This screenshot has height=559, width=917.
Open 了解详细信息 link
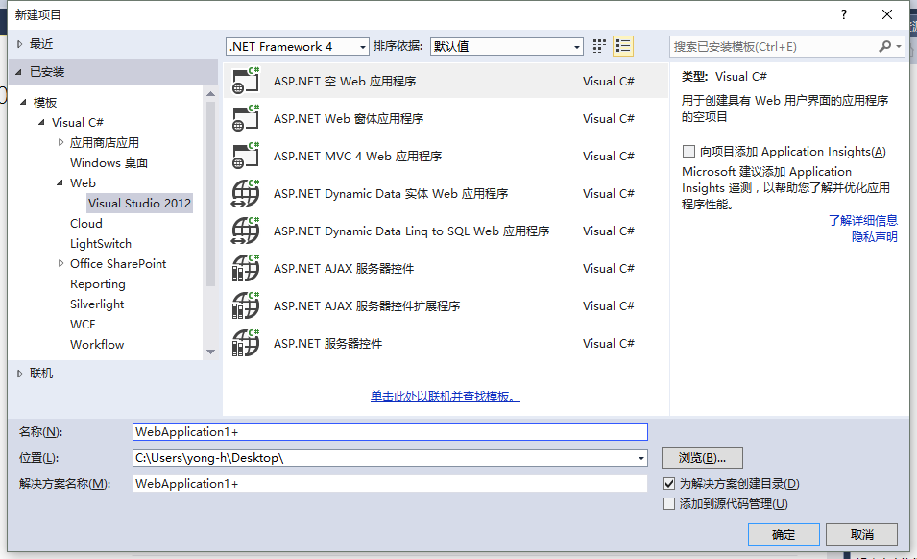[863, 221]
